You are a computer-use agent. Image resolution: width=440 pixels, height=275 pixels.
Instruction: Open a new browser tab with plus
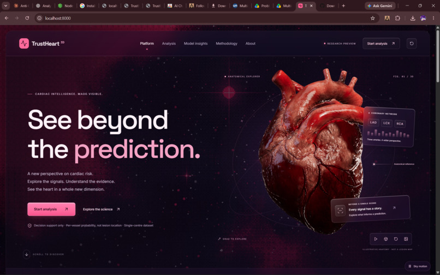click(343, 5)
